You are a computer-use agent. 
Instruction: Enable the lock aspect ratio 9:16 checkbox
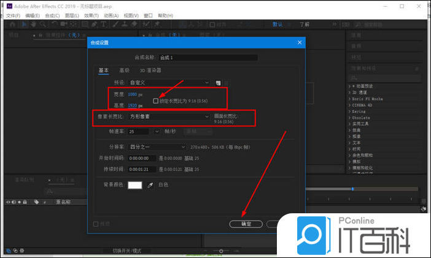pos(155,101)
